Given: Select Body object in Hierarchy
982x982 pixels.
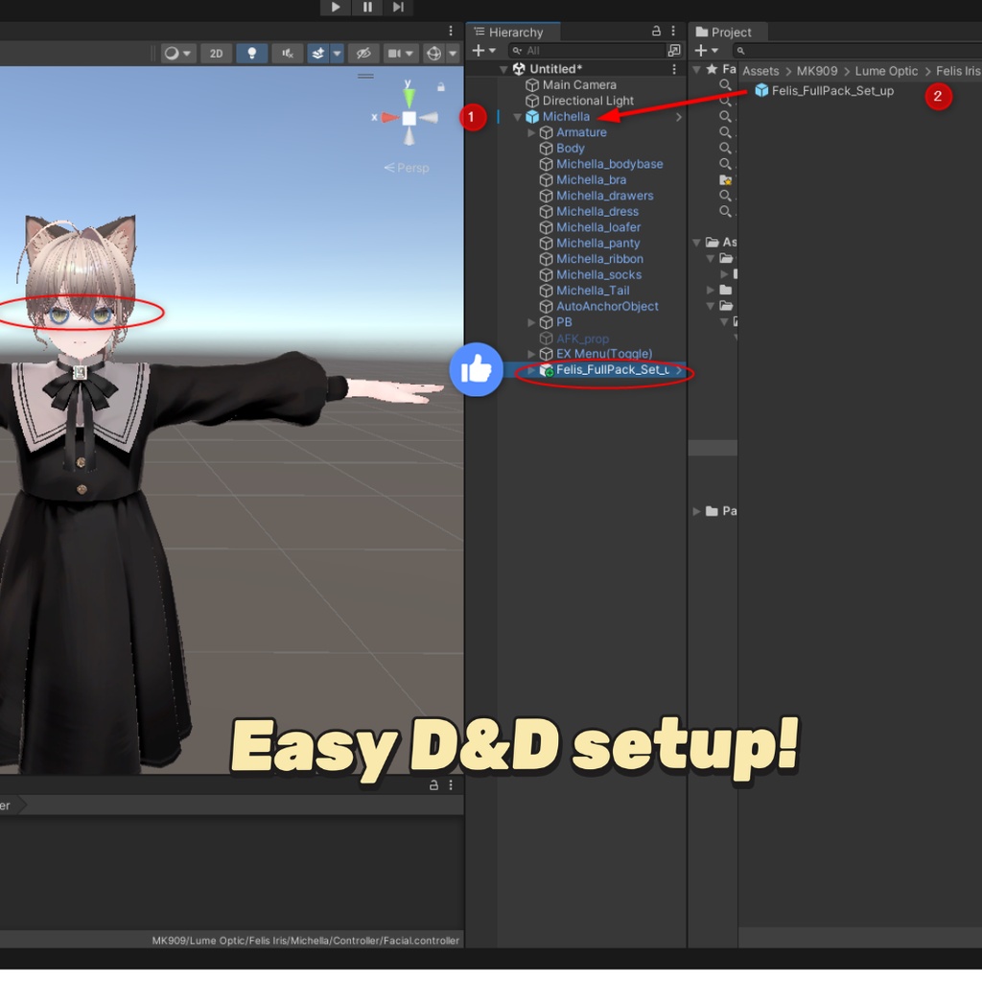Looking at the screenshot, I should [x=570, y=149].
